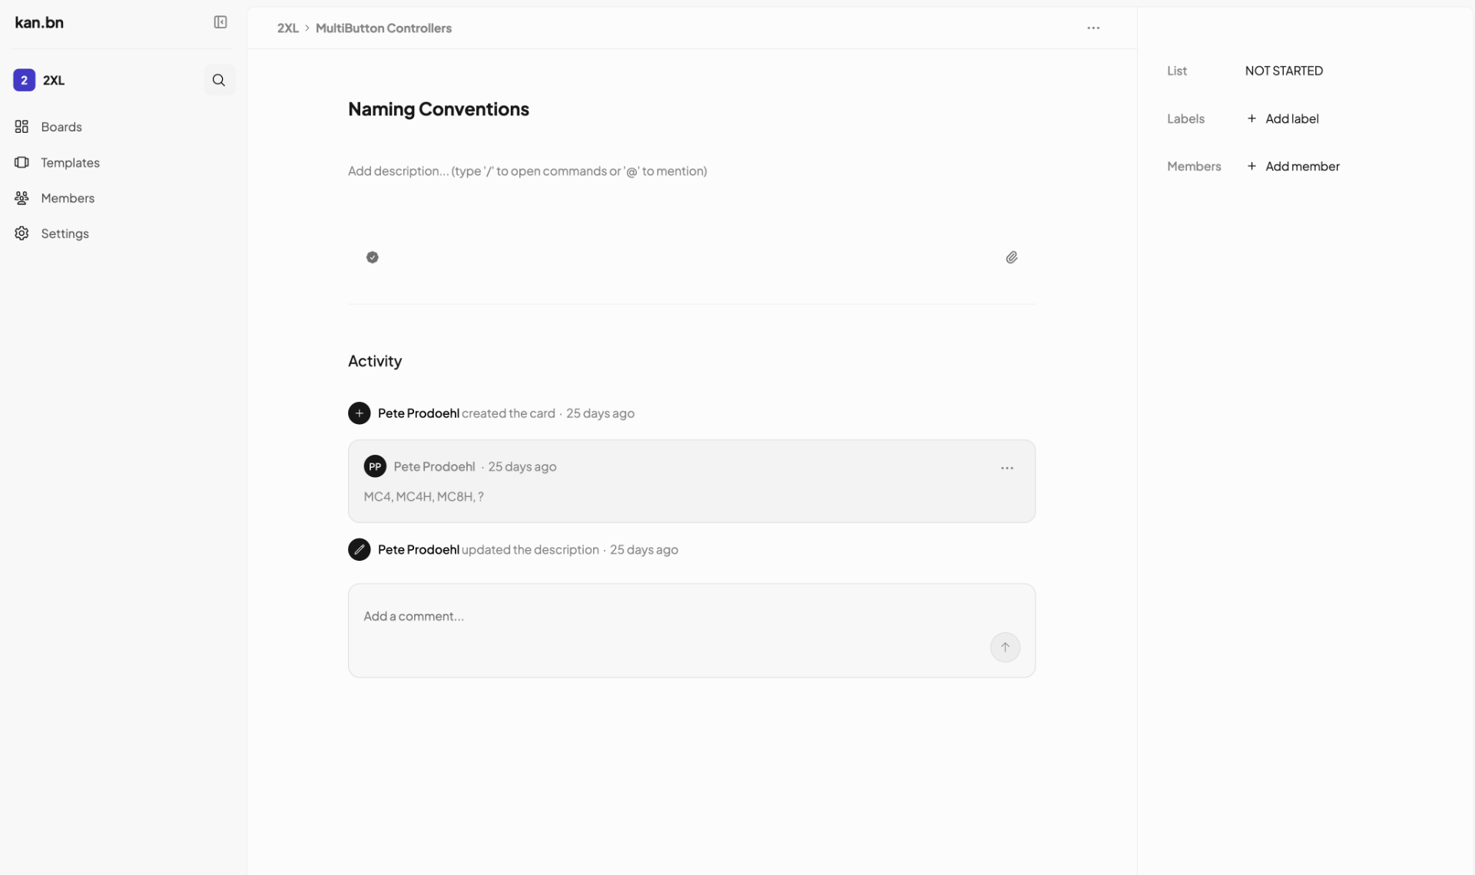Attach a file using the paperclip icon

pos(1012,257)
